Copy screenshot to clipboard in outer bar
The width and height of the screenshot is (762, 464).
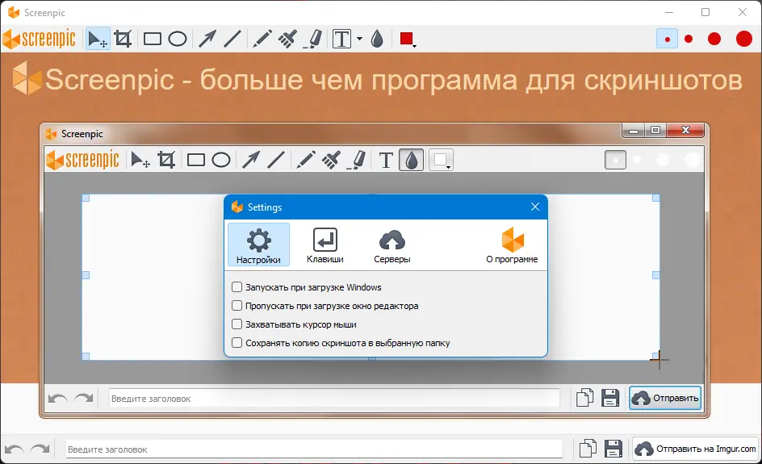(x=588, y=449)
